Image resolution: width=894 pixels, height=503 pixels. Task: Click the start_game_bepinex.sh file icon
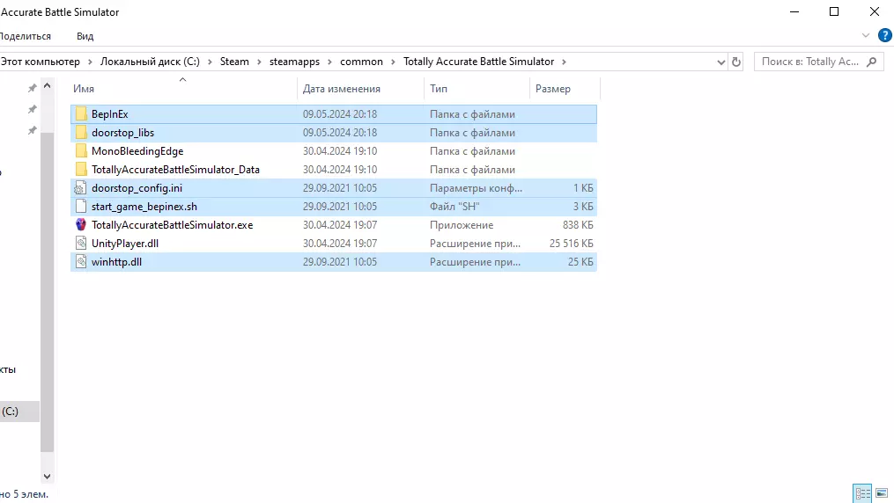(x=81, y=207)
